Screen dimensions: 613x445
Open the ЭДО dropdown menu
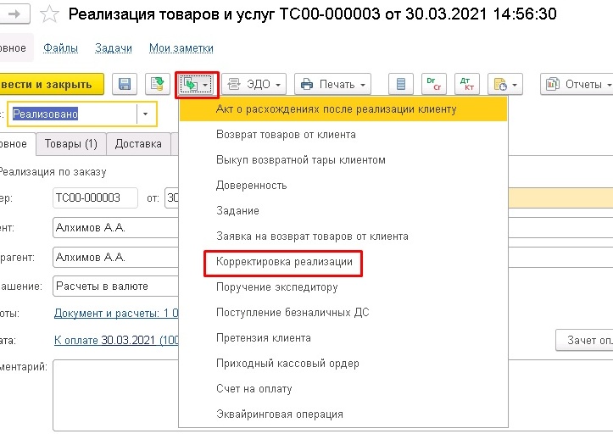click(x=254, y=84)
